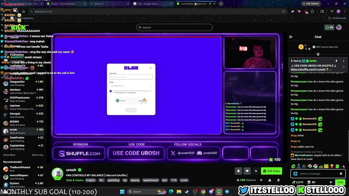The image size is (349, 196).
Task: Click the share stream icon
Action: (261, 180)
